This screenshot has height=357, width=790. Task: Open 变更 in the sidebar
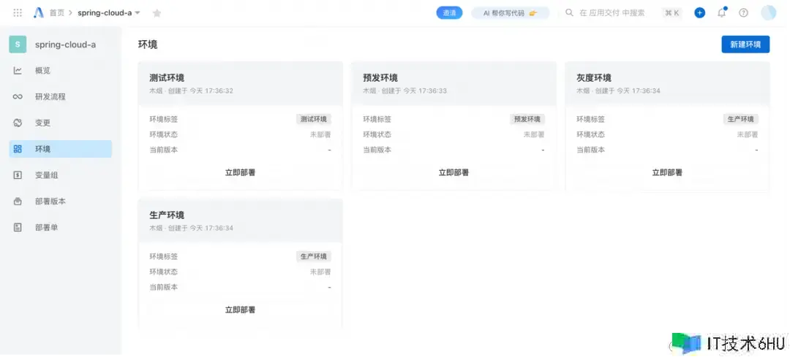[x=42, y=123]
